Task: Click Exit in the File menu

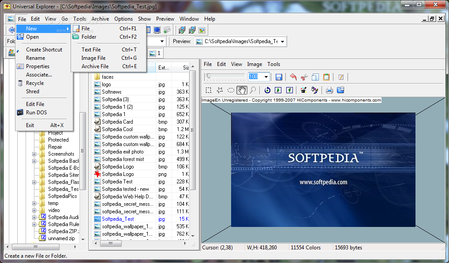Action: (x=44, y=125)
